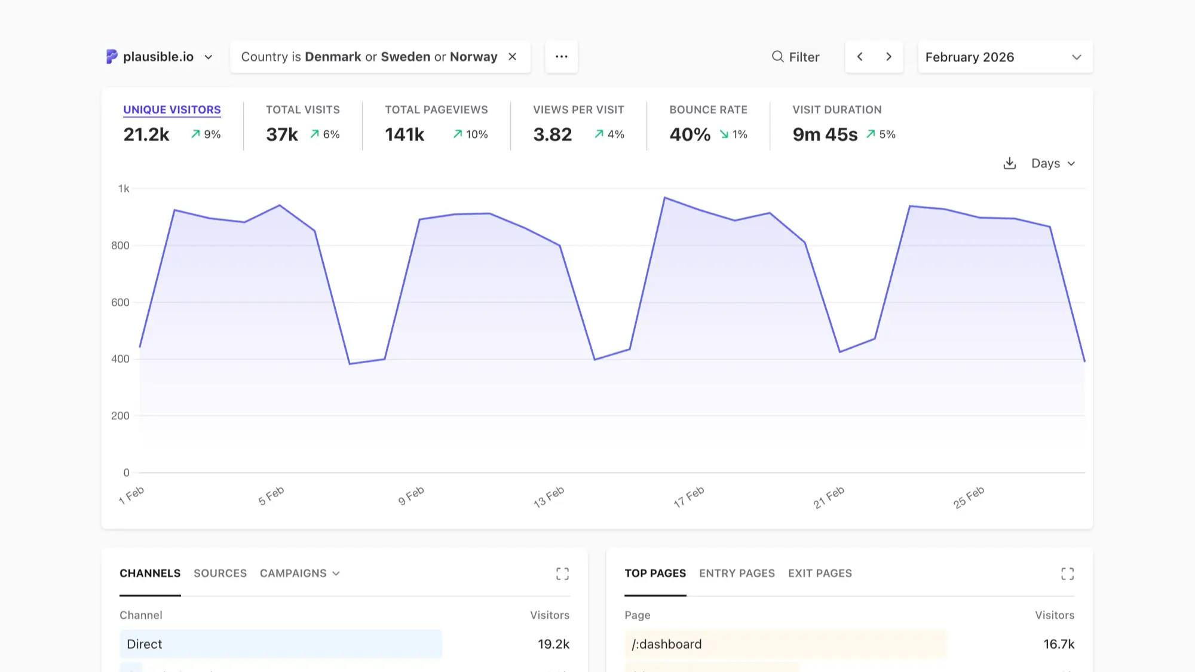Download graph data with download icon

click(x=1009, y=164)
